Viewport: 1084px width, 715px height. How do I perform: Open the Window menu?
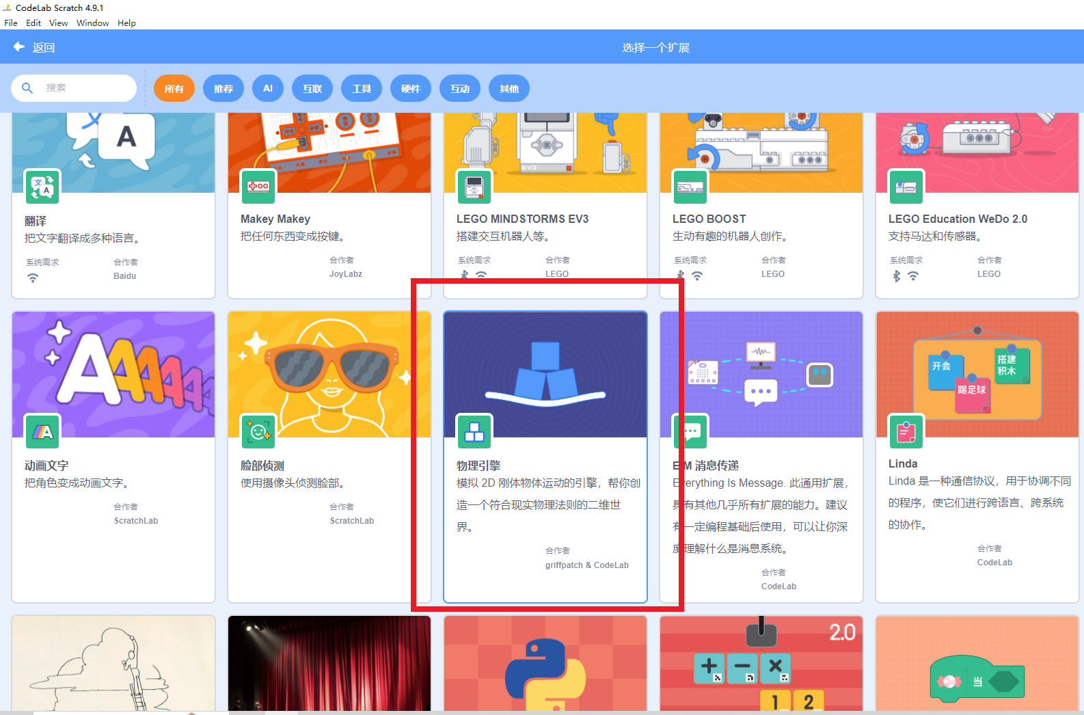point(93,23)
